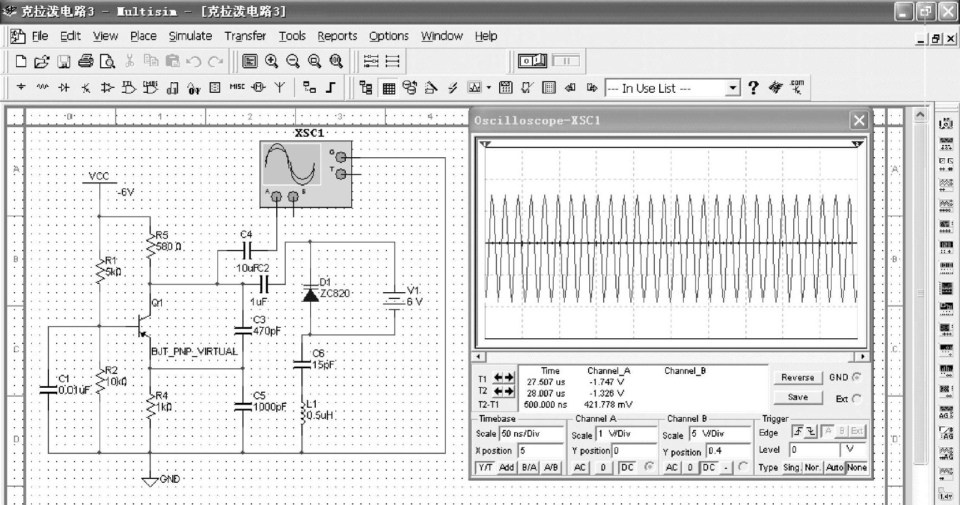
Task: Open the spreadsheet view grid icon
Action: [389, 88]
